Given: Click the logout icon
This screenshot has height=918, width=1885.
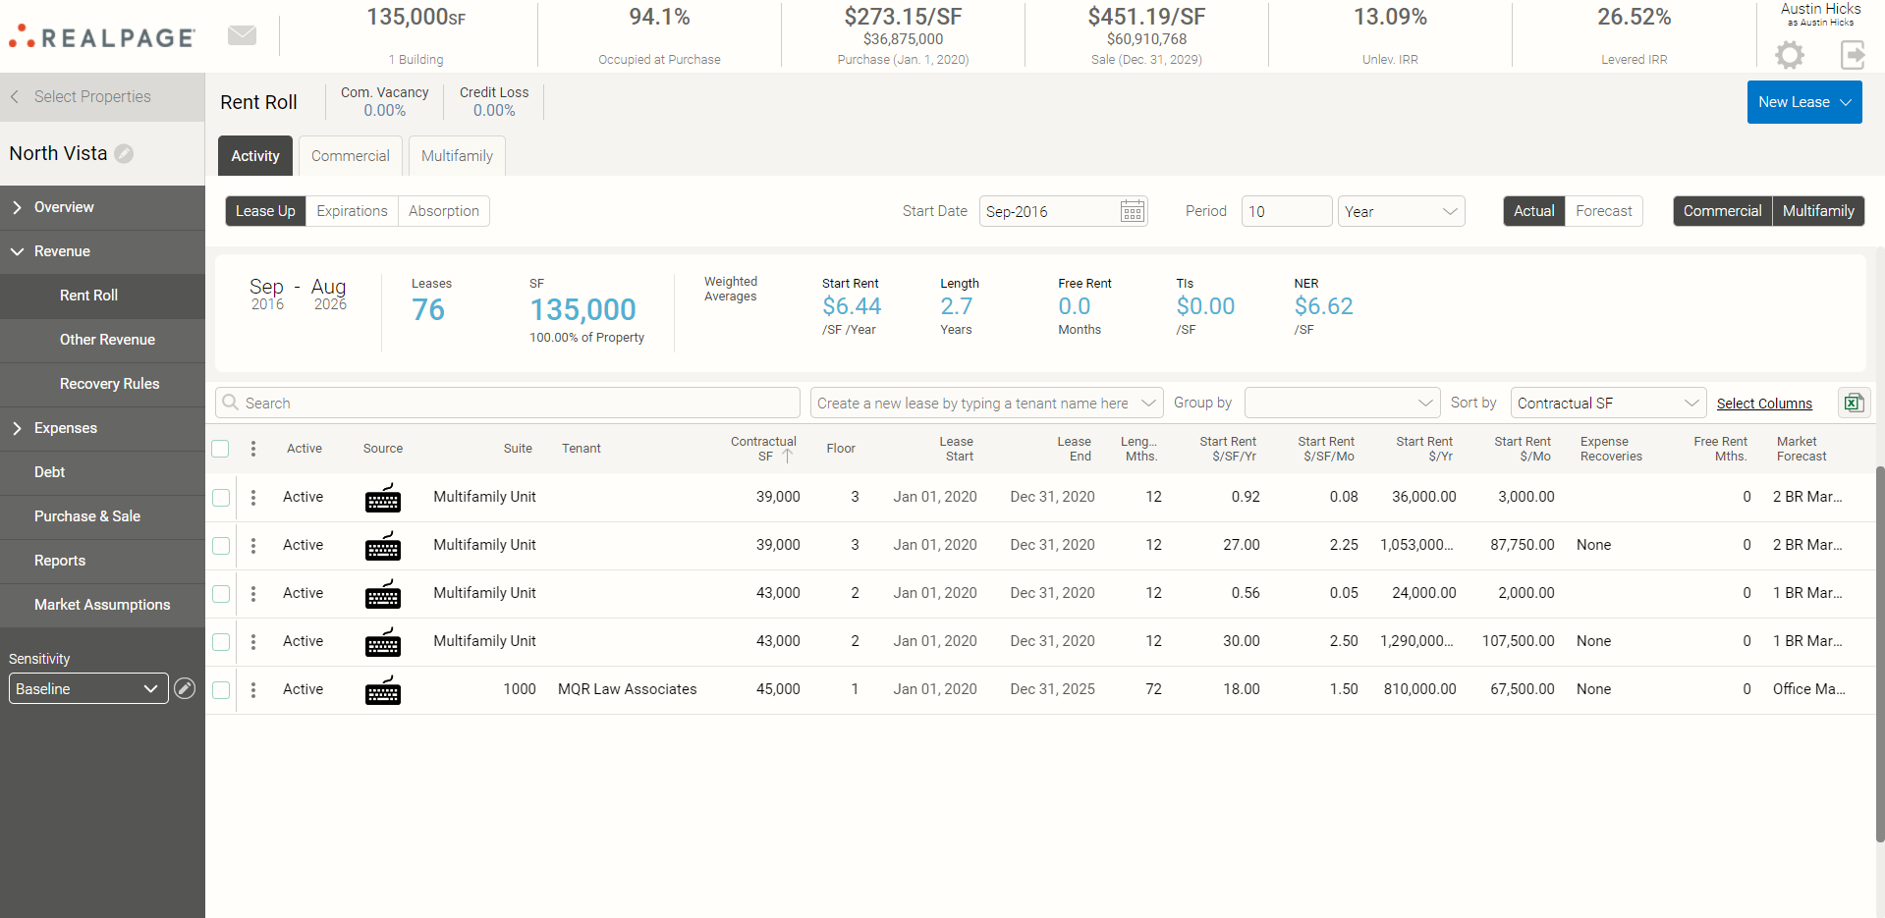Looking at the screenshot, I should coord(1853,55).
